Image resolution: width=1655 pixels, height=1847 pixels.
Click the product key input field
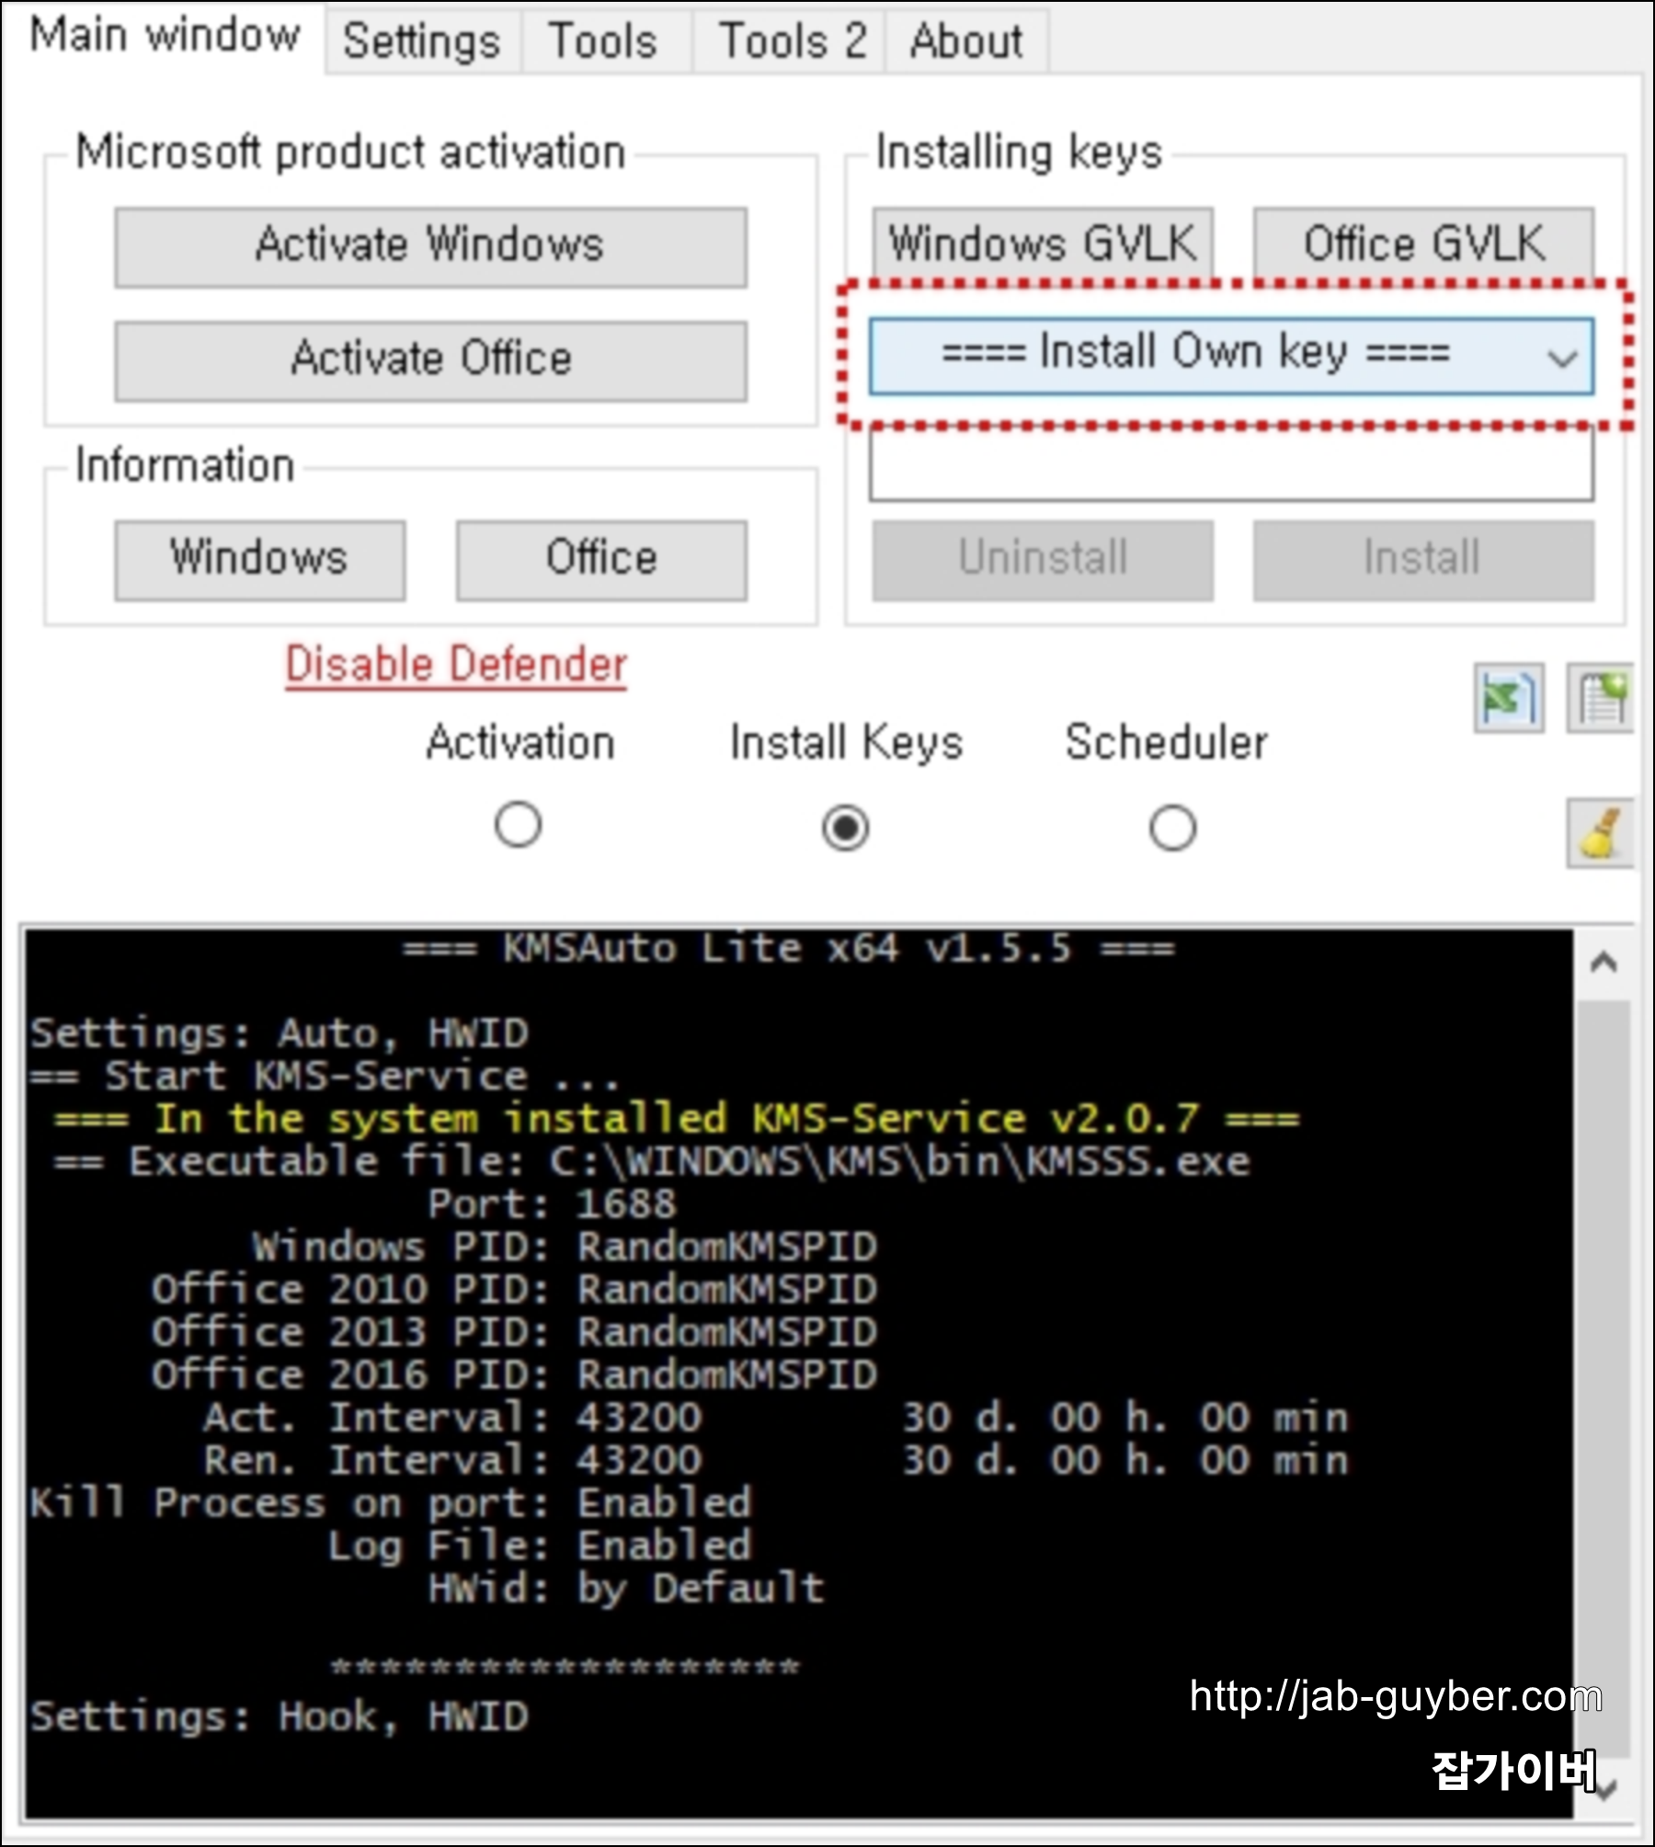coord(1231,465)
